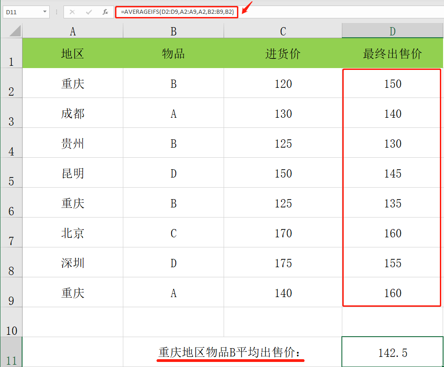Select cell C9 with value 140
Viewport: 444px width, 367px height.
tap(283, 292)
